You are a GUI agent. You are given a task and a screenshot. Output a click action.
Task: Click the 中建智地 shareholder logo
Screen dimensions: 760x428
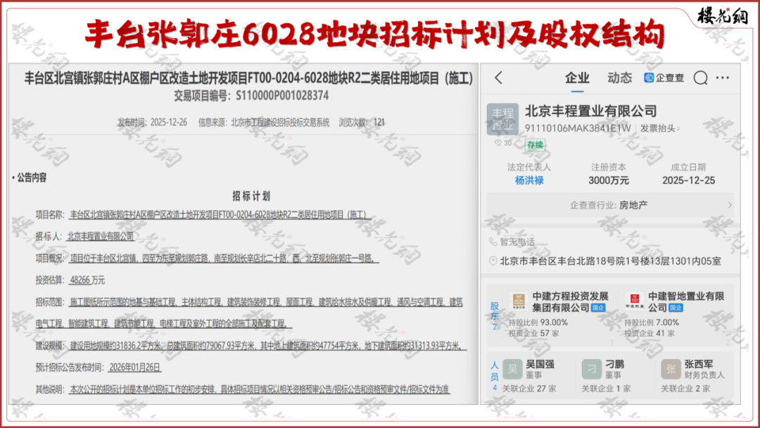[633, 301]
